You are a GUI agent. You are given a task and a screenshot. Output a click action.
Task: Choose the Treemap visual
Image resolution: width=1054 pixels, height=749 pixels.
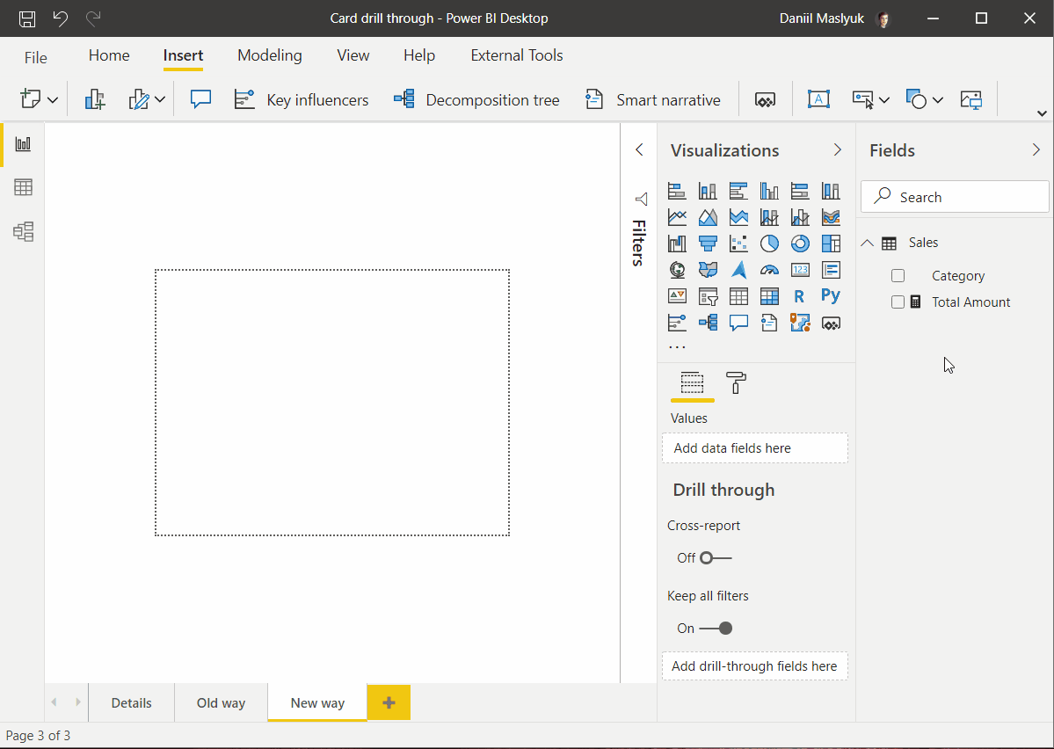(831, 244)
